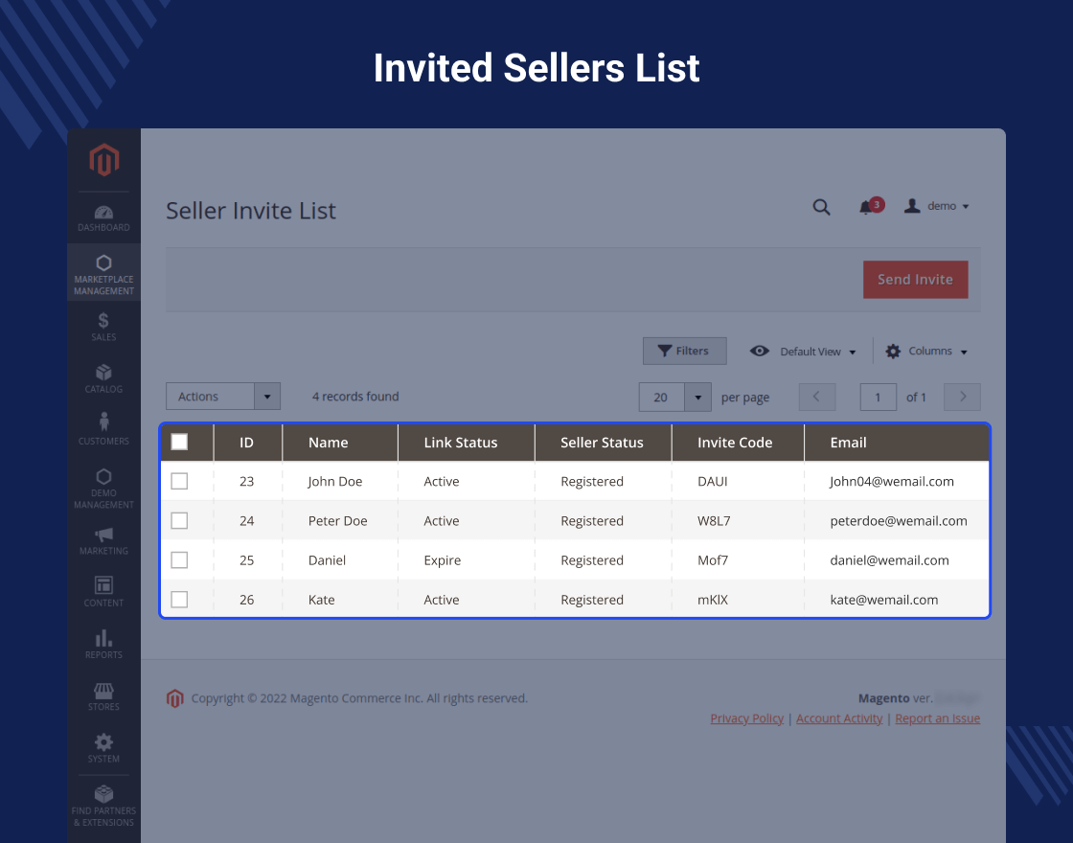1073x843 pixels.
Task: Click the footer Magento logo
Action: tap(175, 698)
